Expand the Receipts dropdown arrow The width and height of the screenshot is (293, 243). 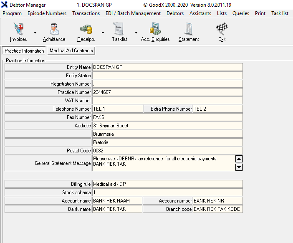(103, 33)
